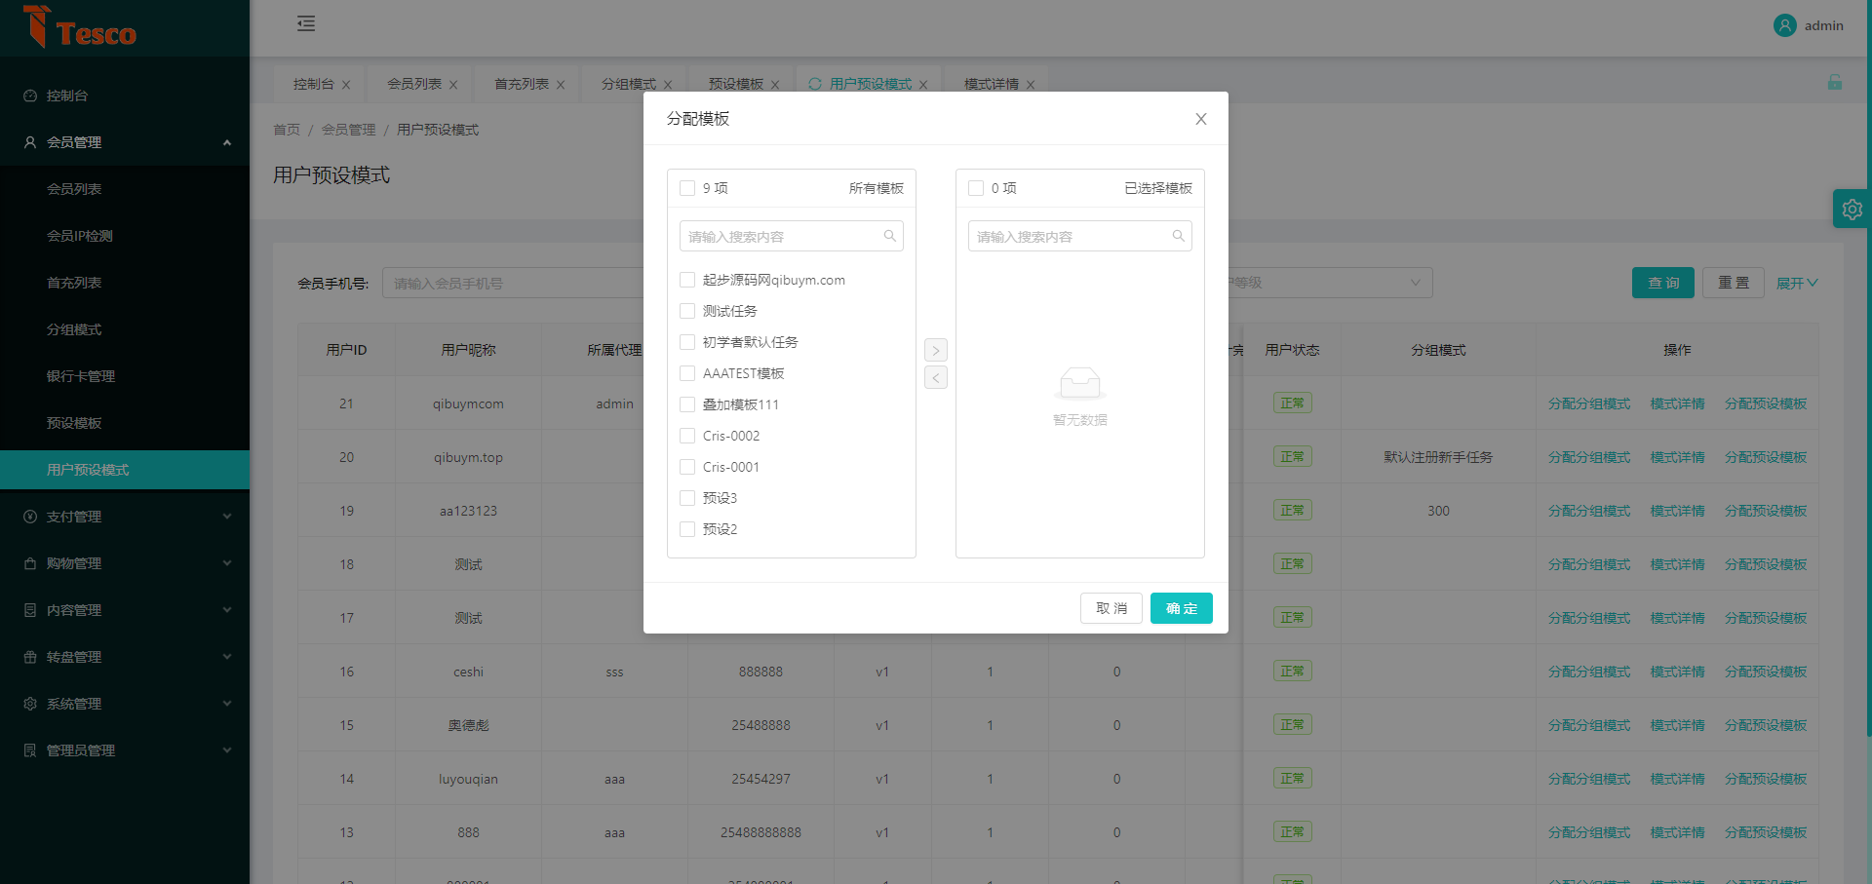Click the 取消 cancel button
The width and height of the screenshot is (1872, 884).
(x=1111, y=608)
